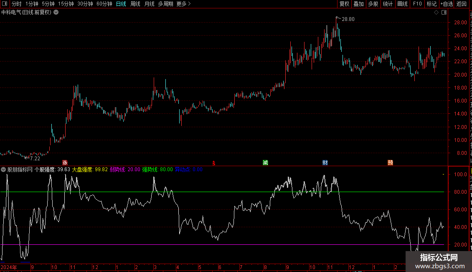472x272 pixels.
Task: Click the 股朋指标网 indicator name
Action: [x=20, y=169]
